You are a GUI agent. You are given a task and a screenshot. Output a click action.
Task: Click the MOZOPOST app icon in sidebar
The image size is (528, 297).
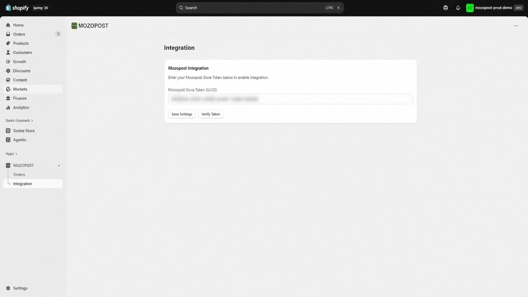click(8, 165)
